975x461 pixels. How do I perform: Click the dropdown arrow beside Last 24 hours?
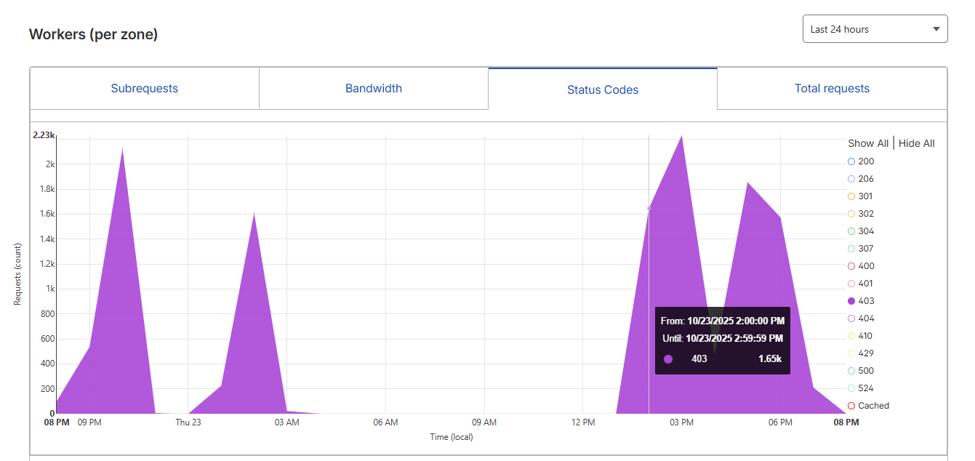936,29
